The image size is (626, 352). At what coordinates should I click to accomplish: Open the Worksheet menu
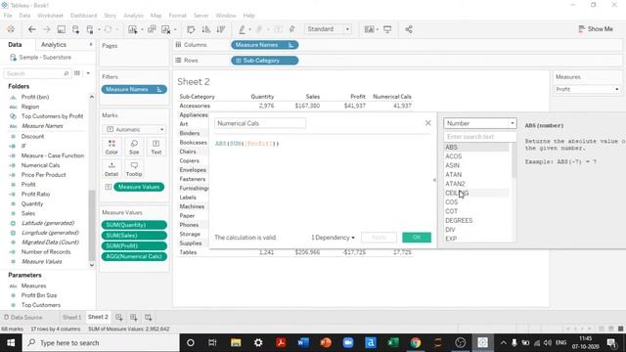tap(50, 16)
